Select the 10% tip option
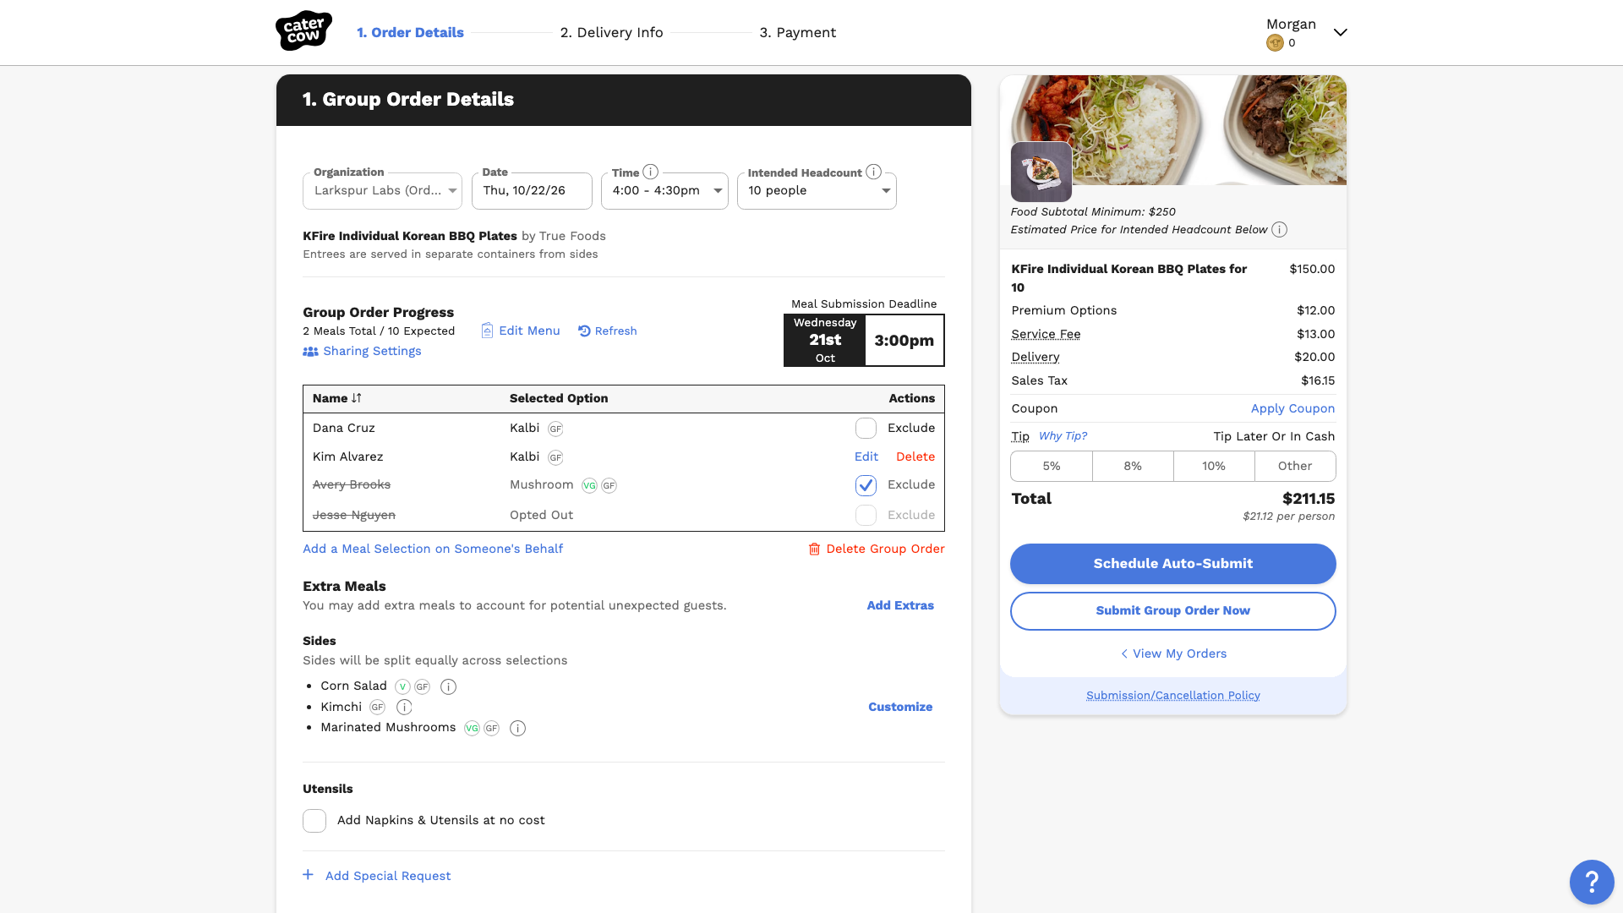This screenshot has width=1623, height=913. [x=1214, y=467]
